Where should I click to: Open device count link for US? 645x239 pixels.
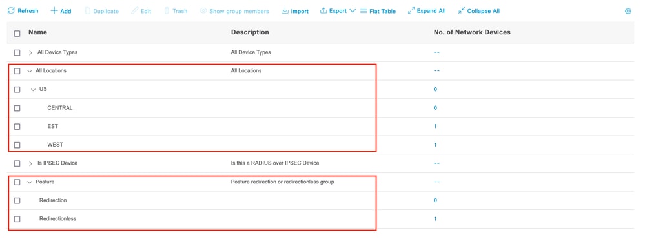point(435,90)
